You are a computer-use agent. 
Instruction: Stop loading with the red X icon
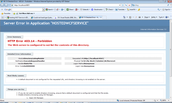pos(129,5)
